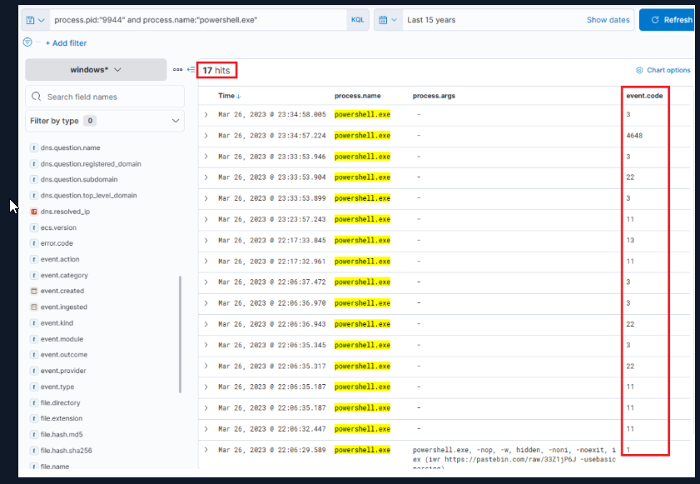The width and height of the screenshot is (700, 484).
Task: Expand the row at 22:17:33.845
Action: click(x=206, y=241)
